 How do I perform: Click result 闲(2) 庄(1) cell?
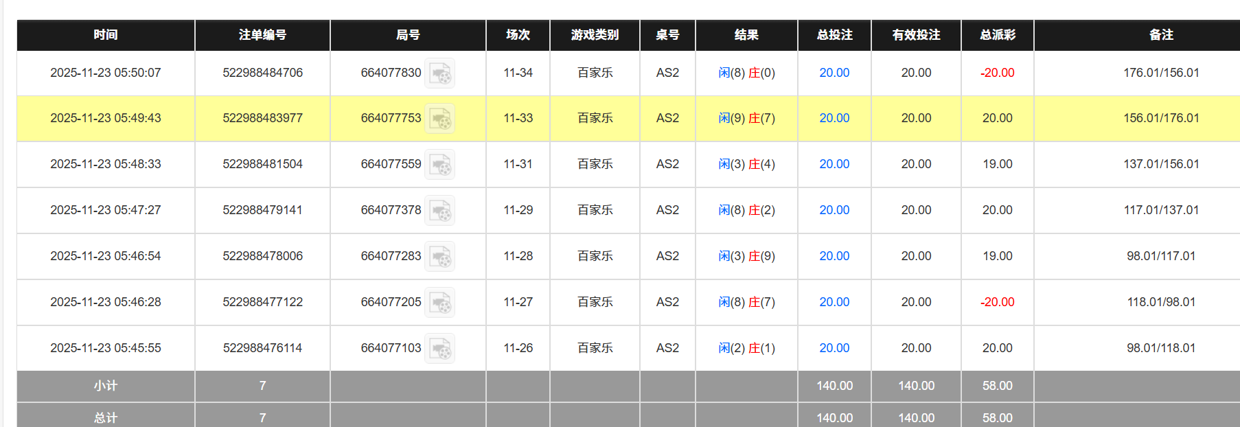(x=746, y=348)
